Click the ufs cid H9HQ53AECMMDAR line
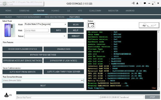This screenshot has width=161, height=100. click(109, 54)
